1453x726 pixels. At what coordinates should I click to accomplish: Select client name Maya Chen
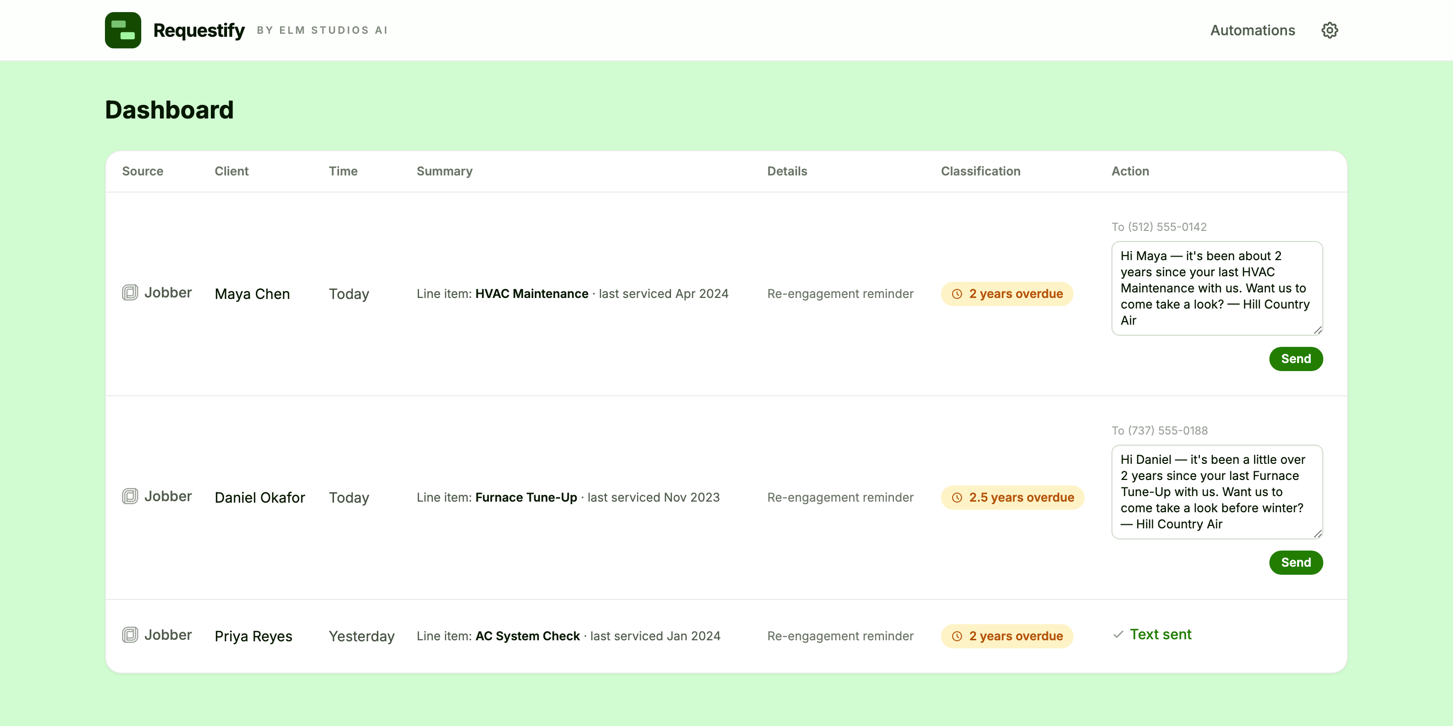tap(252, 293)
